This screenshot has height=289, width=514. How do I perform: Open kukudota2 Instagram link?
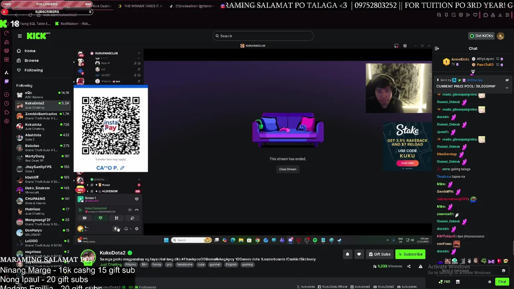(x=360, y=287)
